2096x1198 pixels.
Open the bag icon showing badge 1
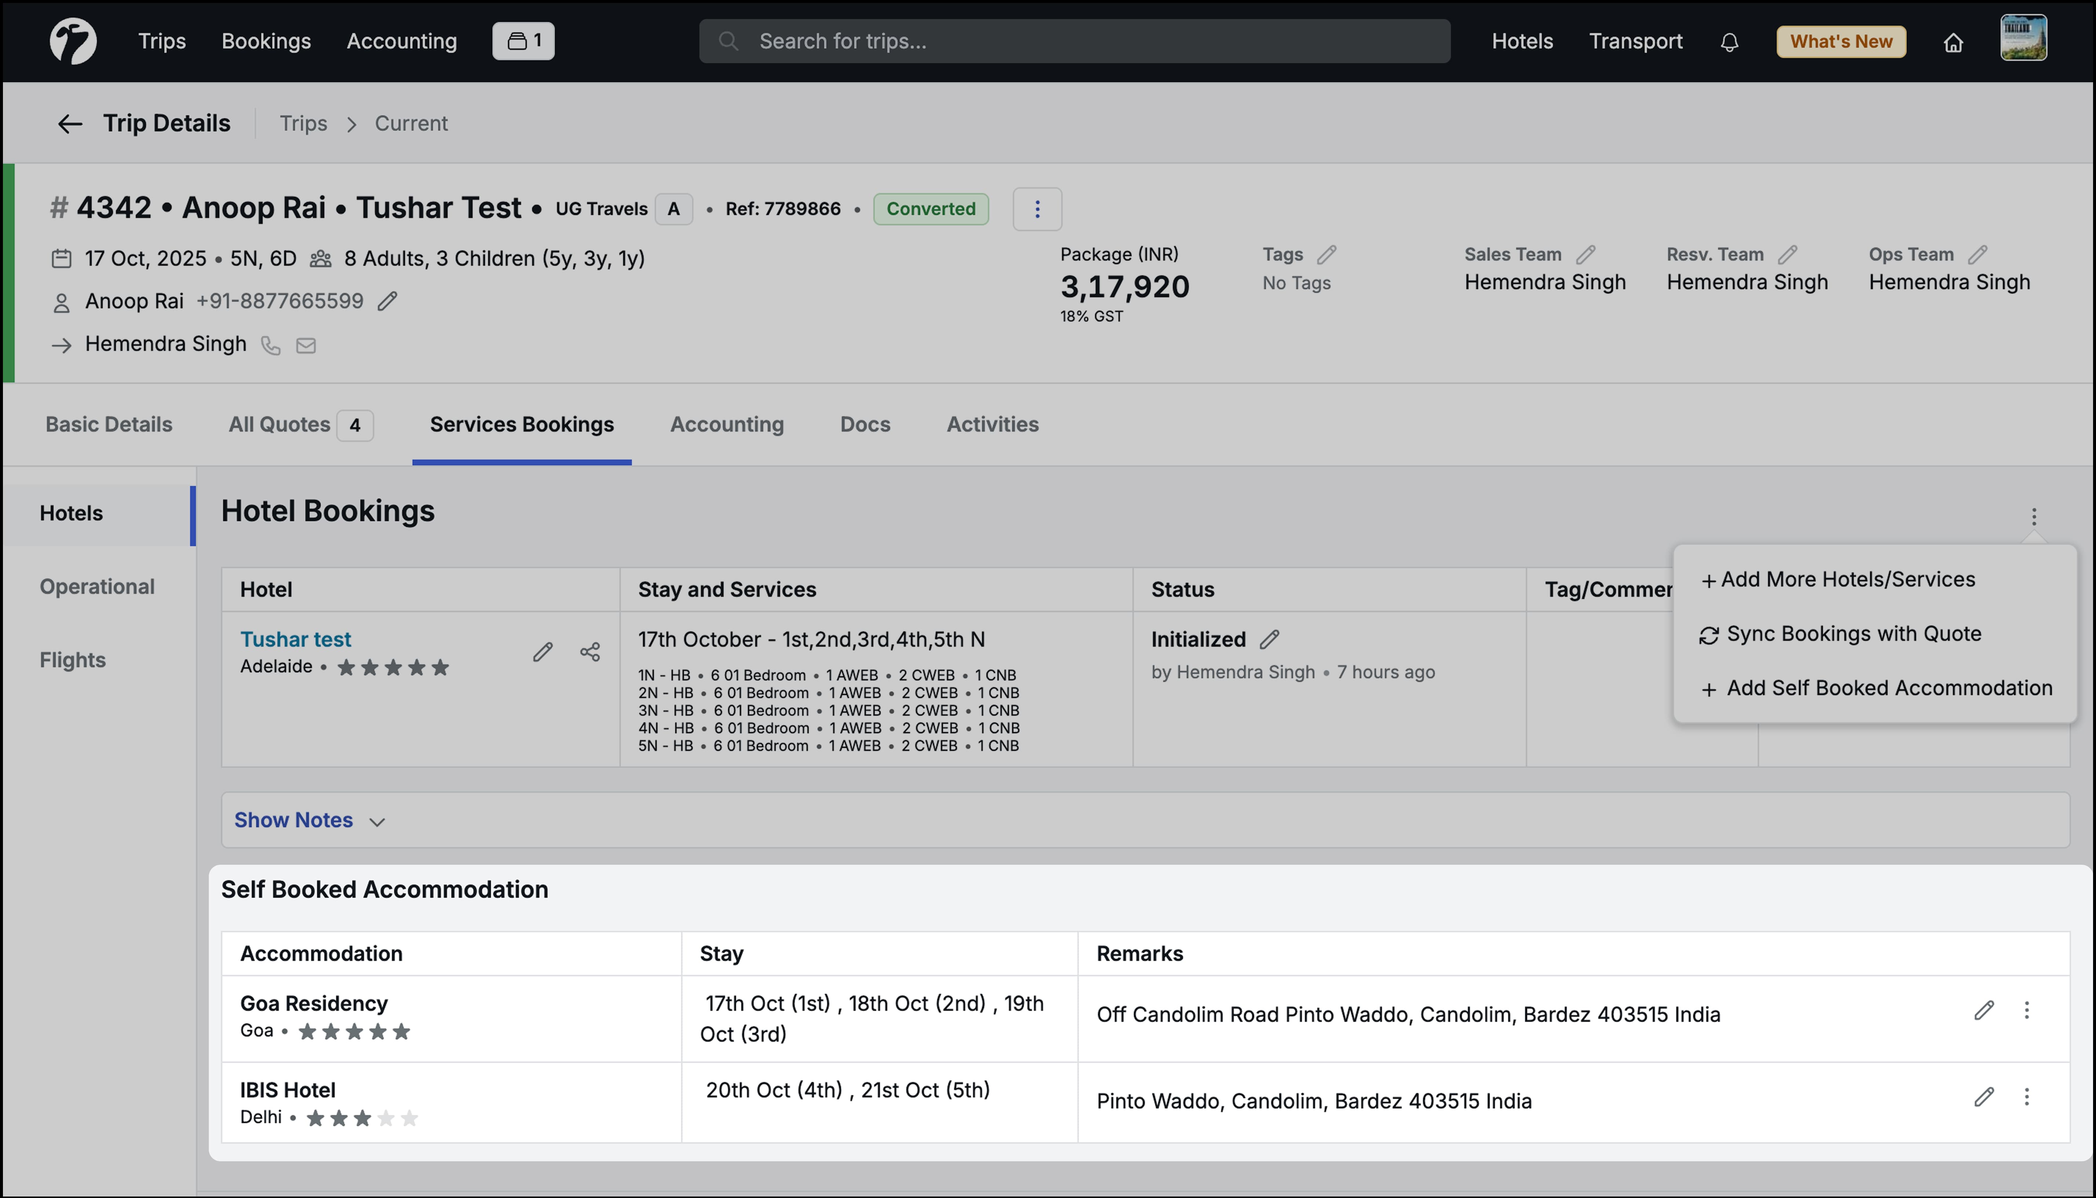point(523,40)
